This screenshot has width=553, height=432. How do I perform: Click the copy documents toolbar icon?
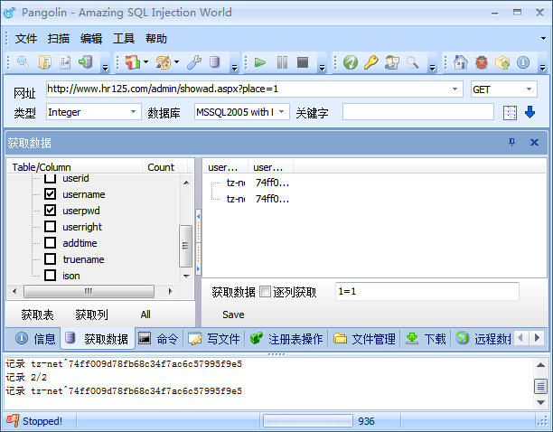click(x=45, y=62)
